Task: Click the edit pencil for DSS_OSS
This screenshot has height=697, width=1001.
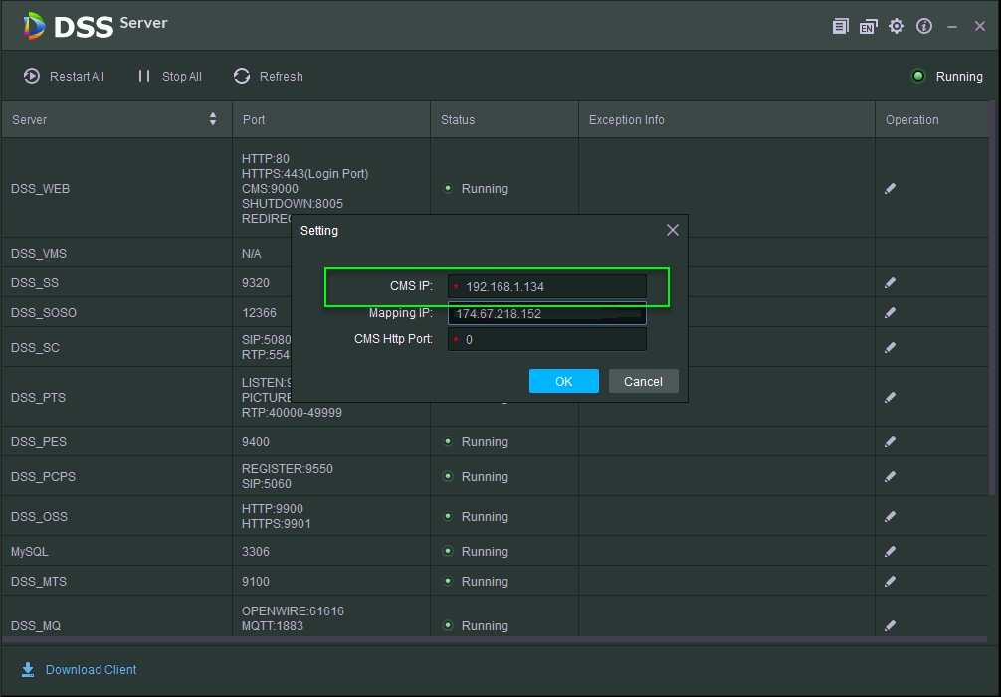Action: tap(890, 516)
